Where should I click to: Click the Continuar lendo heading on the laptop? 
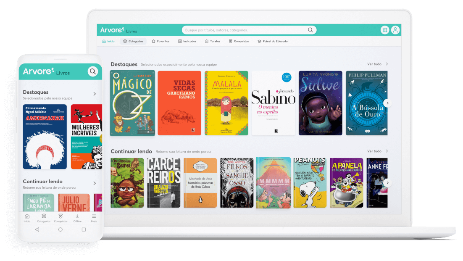[x=132, y=151]
